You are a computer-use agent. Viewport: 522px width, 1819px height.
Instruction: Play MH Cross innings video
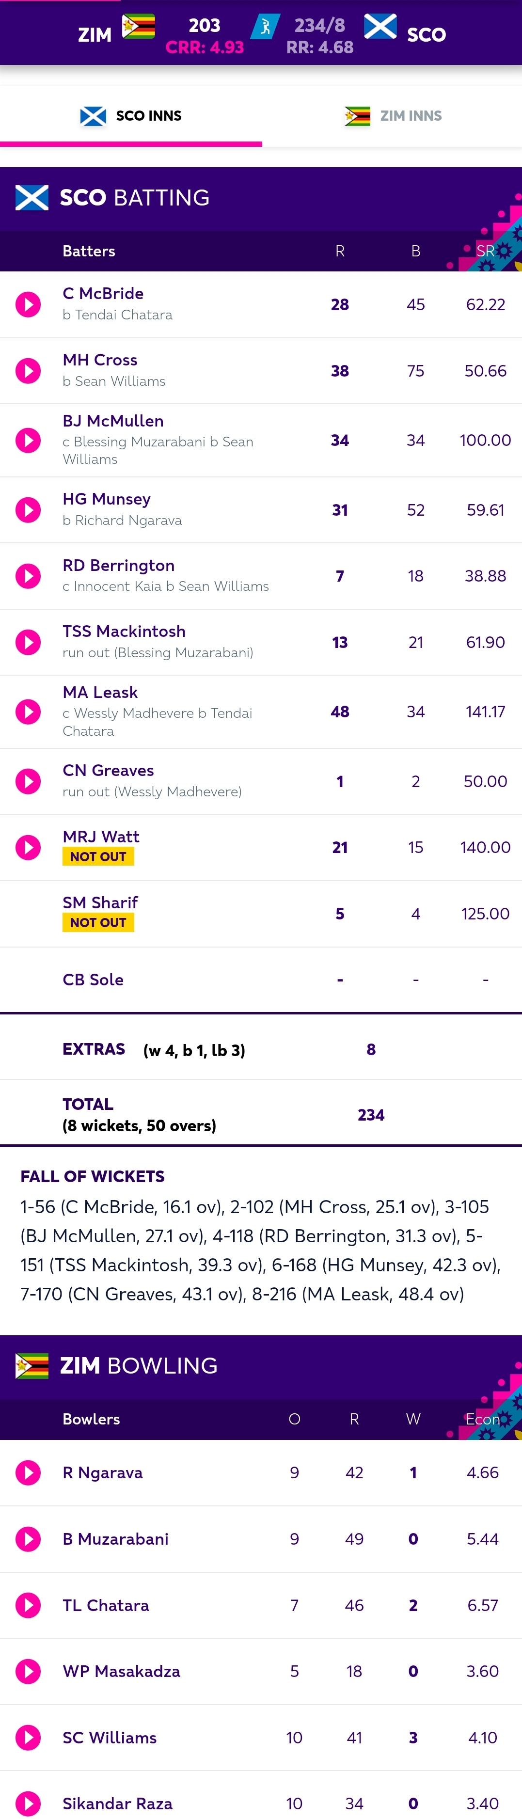(x=28, y=371)
